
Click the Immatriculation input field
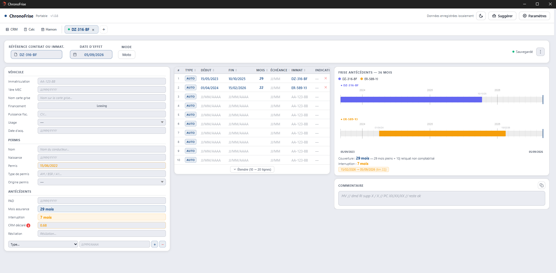(102, 81)
